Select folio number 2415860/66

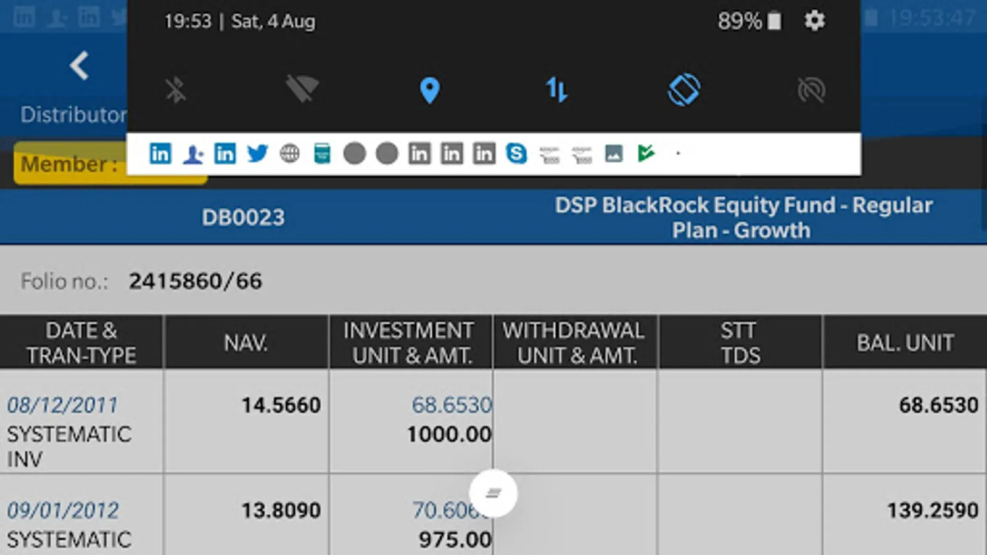coord(196,281)
